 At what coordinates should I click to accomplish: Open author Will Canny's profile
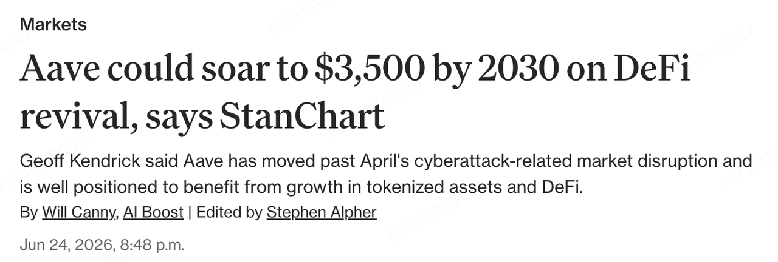pos(78,212)
